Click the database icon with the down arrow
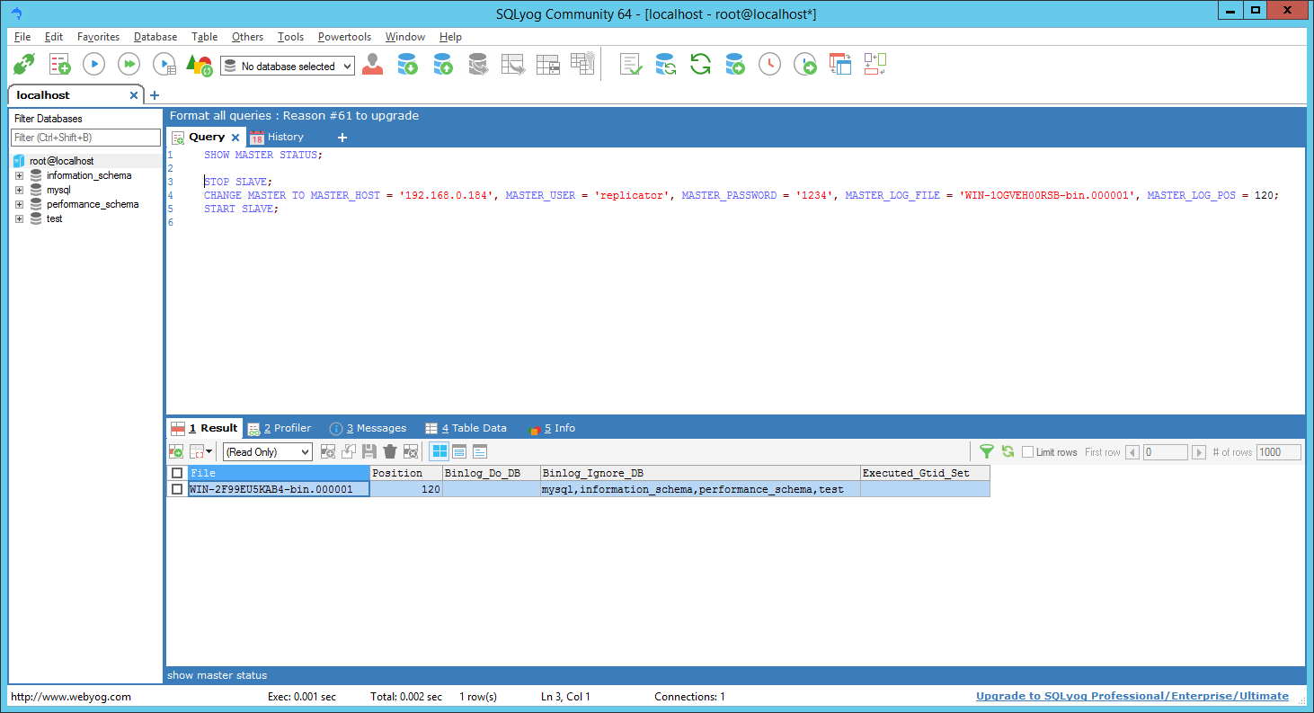Viewport: 1314px width, 713px height. 407,65
